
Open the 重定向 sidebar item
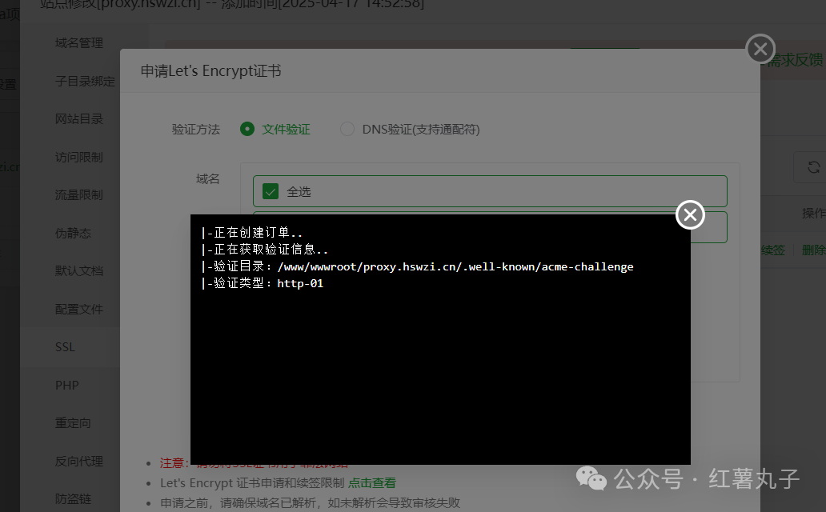pos(73,423)
